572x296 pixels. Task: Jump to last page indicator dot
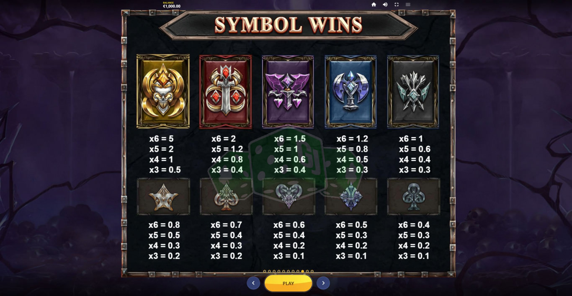point(312,271)
